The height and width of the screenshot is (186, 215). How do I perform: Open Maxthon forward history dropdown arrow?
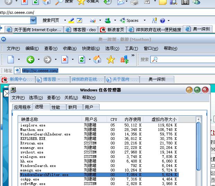(56, 59)
